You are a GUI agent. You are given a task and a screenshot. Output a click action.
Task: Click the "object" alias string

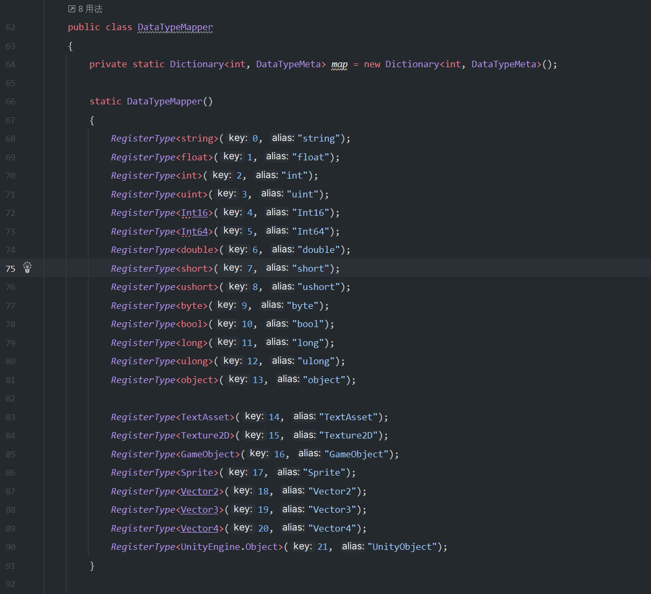(324, 380)
